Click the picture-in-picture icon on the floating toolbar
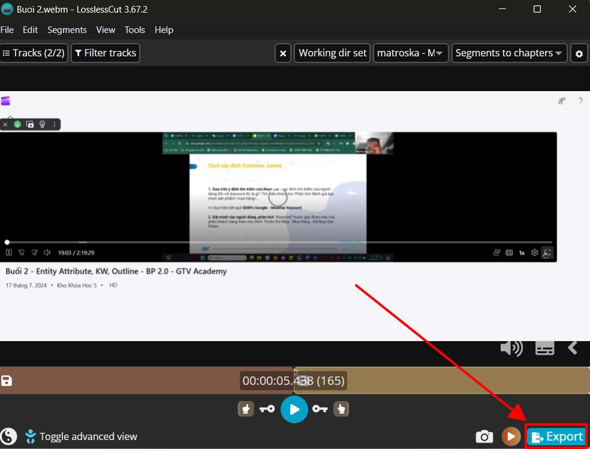 click(x=30, y=124)
